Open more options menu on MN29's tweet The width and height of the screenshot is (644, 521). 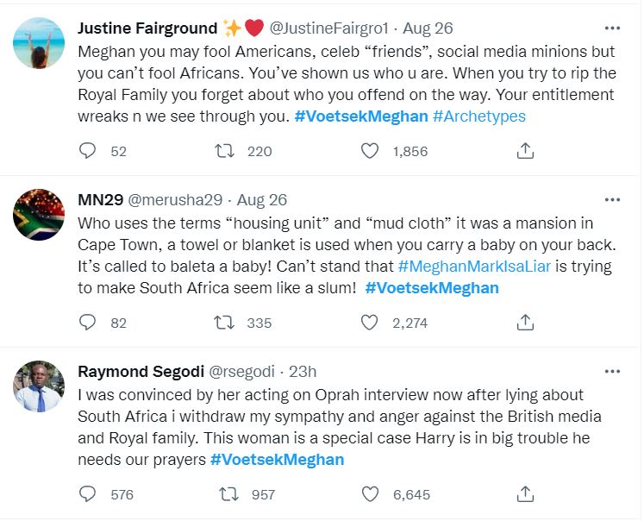point(612,199)
